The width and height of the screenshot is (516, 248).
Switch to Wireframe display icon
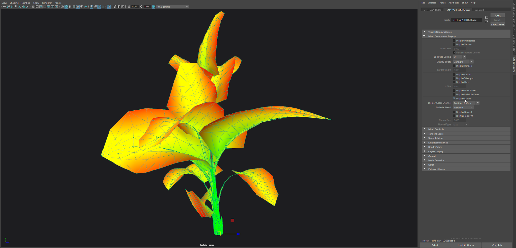point(62,7)
